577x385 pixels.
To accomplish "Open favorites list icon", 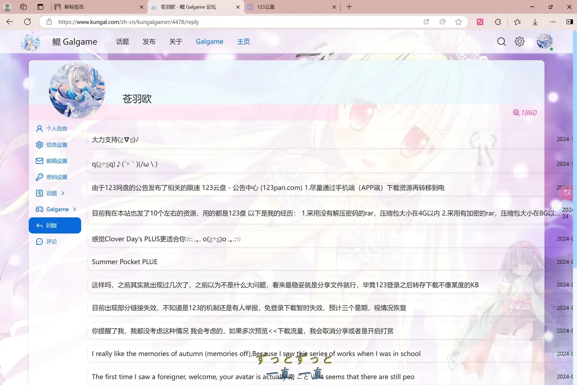I will pyautogui.click(x=517, y=22).
